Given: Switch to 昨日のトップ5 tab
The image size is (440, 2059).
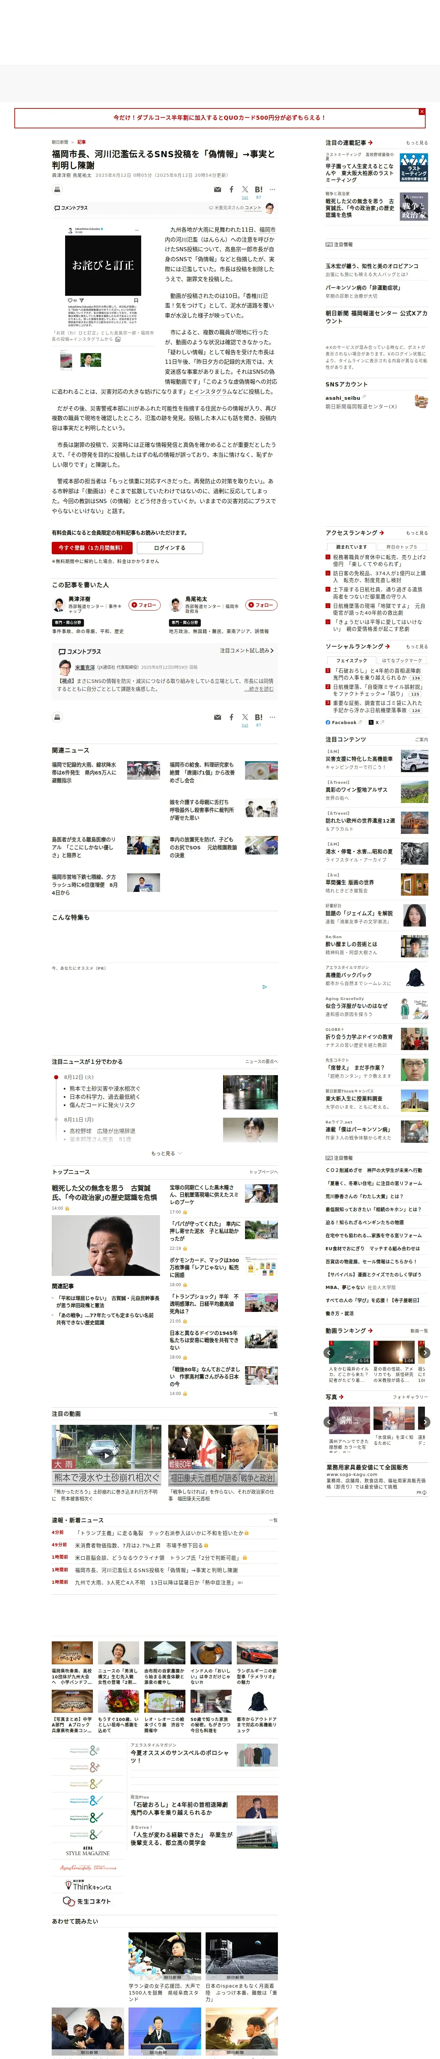Looking at the screenshot, I should pyautogui.click(x=402, y=547).
